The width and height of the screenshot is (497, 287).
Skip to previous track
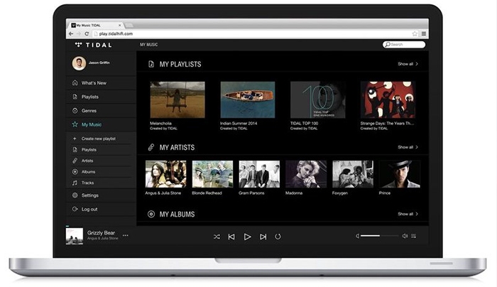(231, 237)
